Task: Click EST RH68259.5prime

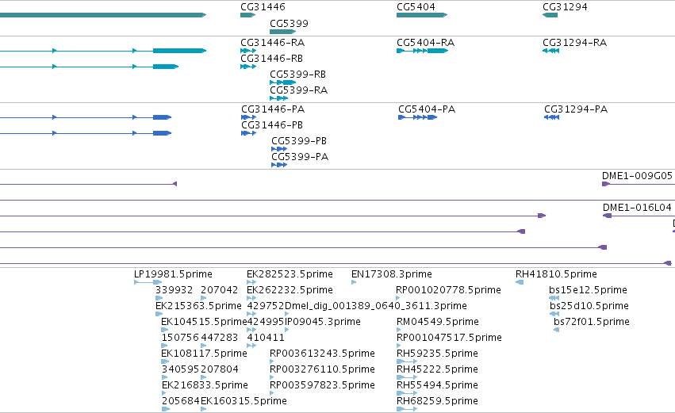Action: click(407, 410)
